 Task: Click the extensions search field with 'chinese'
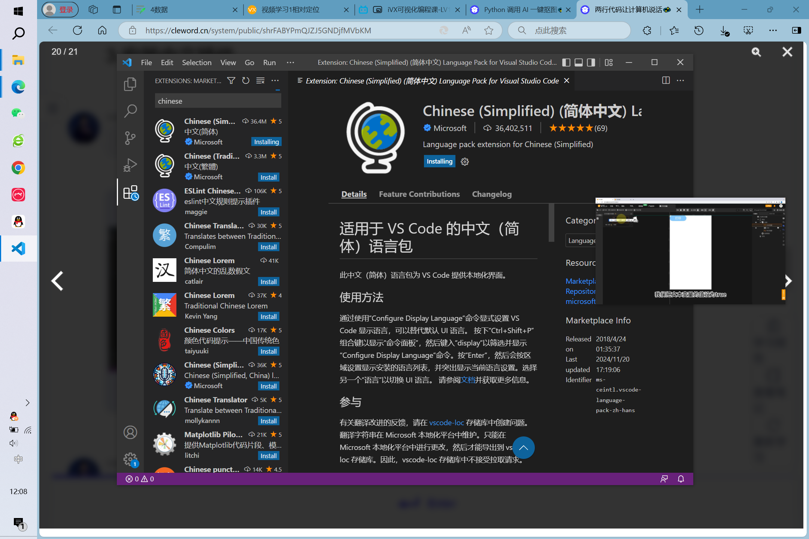(218, 101)
